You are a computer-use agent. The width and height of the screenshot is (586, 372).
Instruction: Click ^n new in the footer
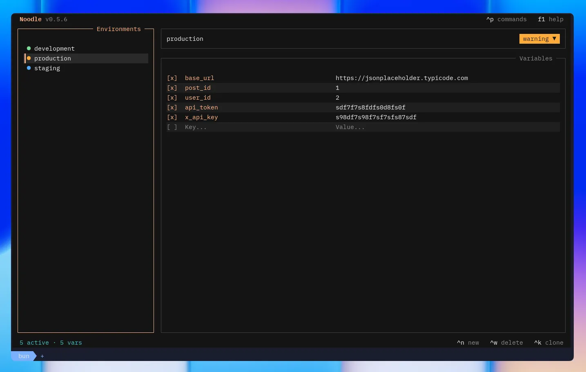tap(468, 343)
